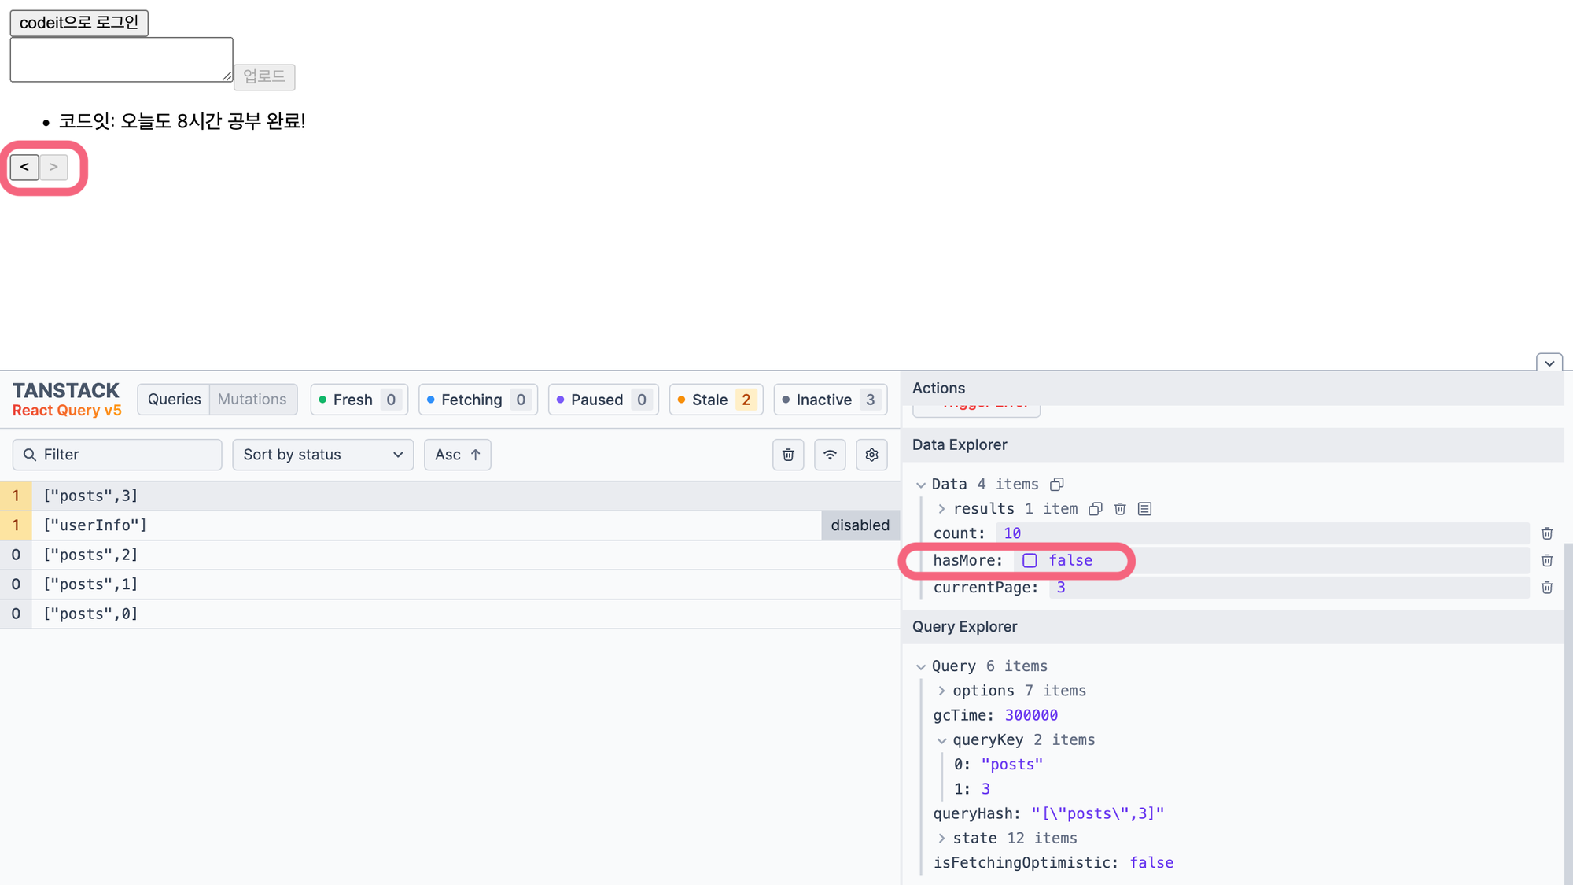Click the results bulk edit list icon
The height and width of the screenshot is (885, 1573).
pos(1145,509)
